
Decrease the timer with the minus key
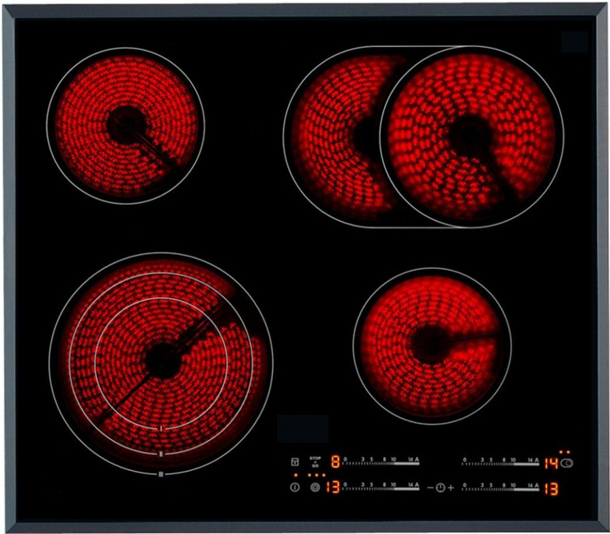(430, 488)
